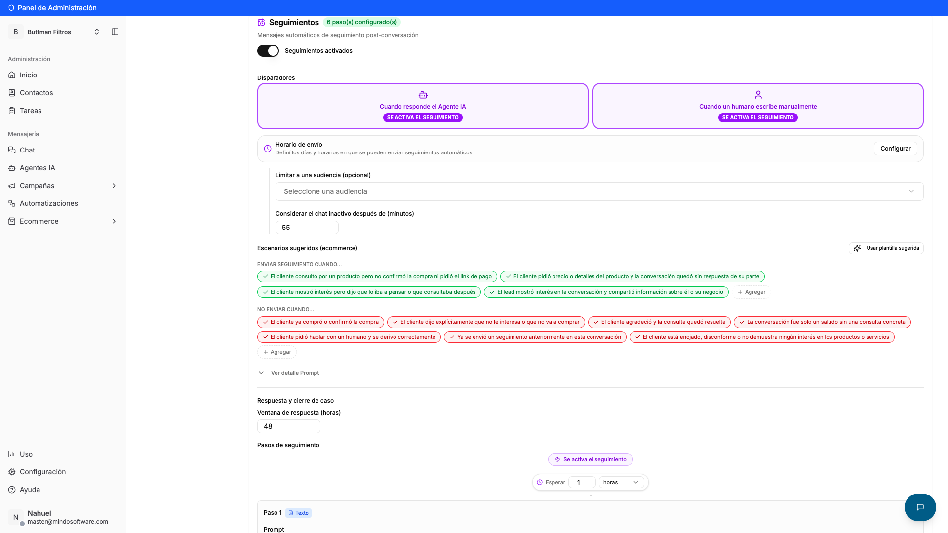Open the horas time unit dropdown
The width and height of the screenshot is (948, 533).
(x=621, y=483)
